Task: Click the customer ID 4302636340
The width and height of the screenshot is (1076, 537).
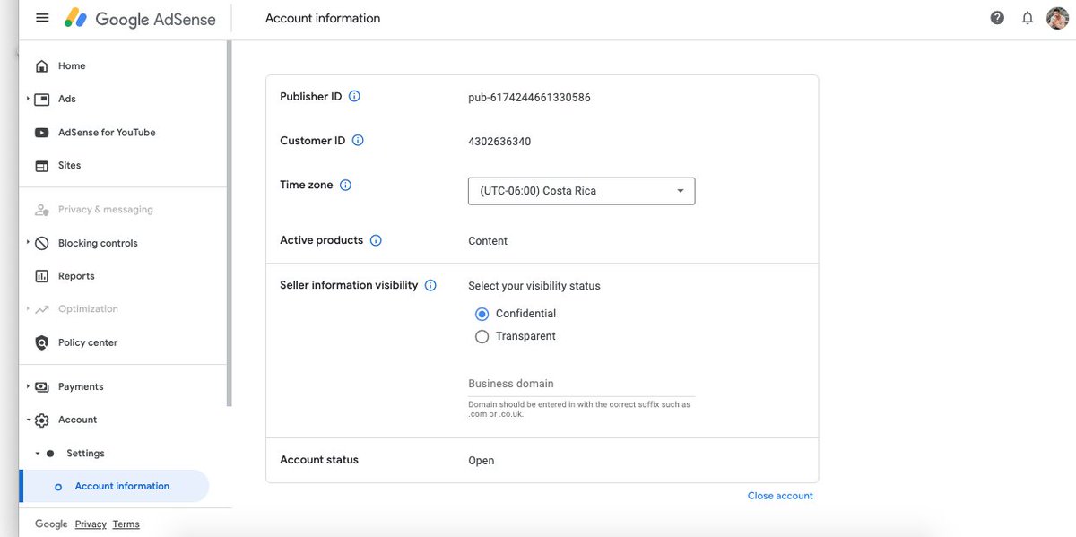Action: [x=499, y=142]
